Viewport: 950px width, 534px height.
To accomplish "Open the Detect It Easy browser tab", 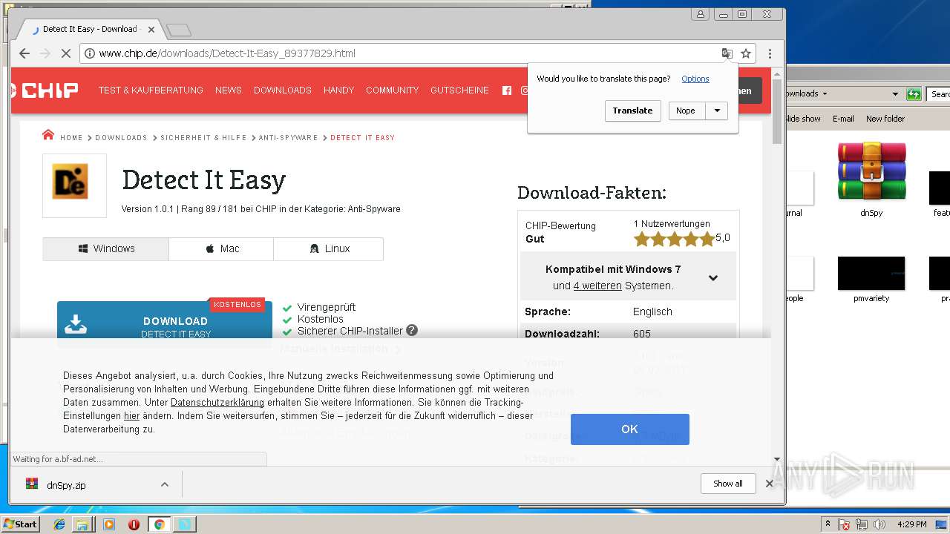I will pyautogui.click(x=89, y=30).
